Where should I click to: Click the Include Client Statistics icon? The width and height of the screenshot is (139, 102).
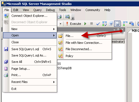(x=132, y=24)
